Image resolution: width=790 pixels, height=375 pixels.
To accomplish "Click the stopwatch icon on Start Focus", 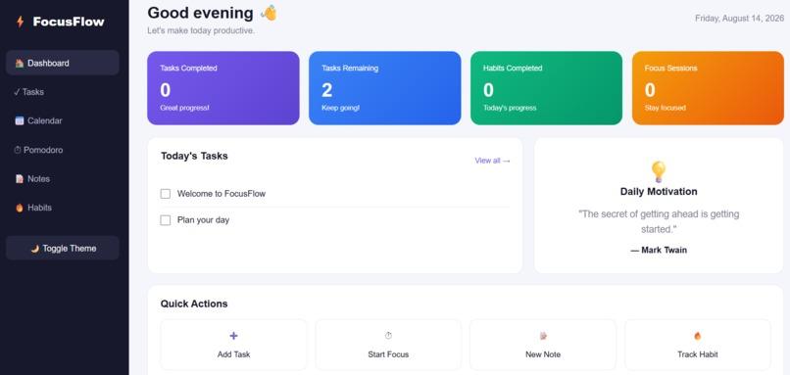I will 388,336.
